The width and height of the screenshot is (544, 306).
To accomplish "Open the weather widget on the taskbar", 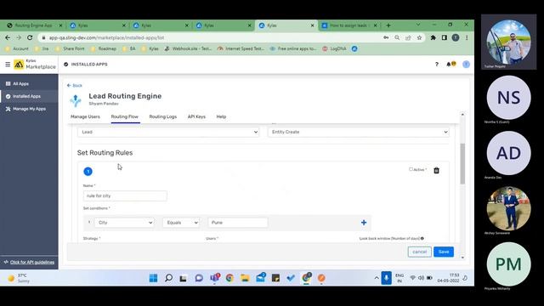I will pyautogui.click(x=19, y=278).
